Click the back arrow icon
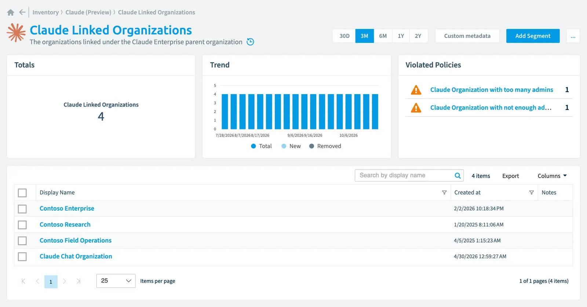The image size is (587, 307). [x=22, y=12]
